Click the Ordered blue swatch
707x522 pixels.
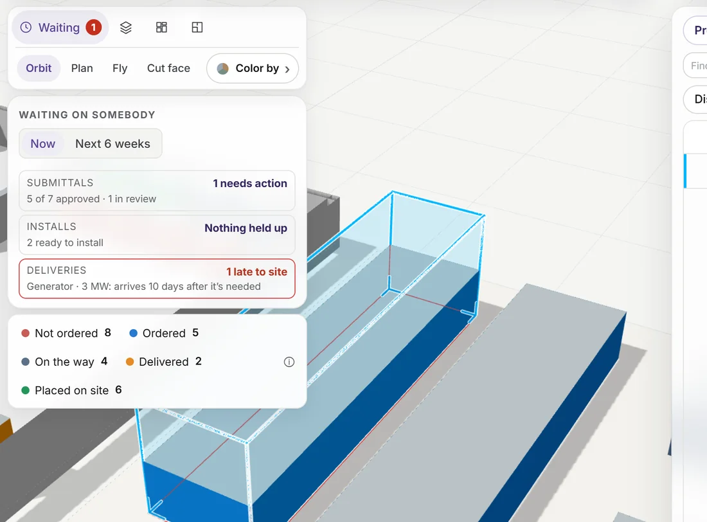click(133, 334)
